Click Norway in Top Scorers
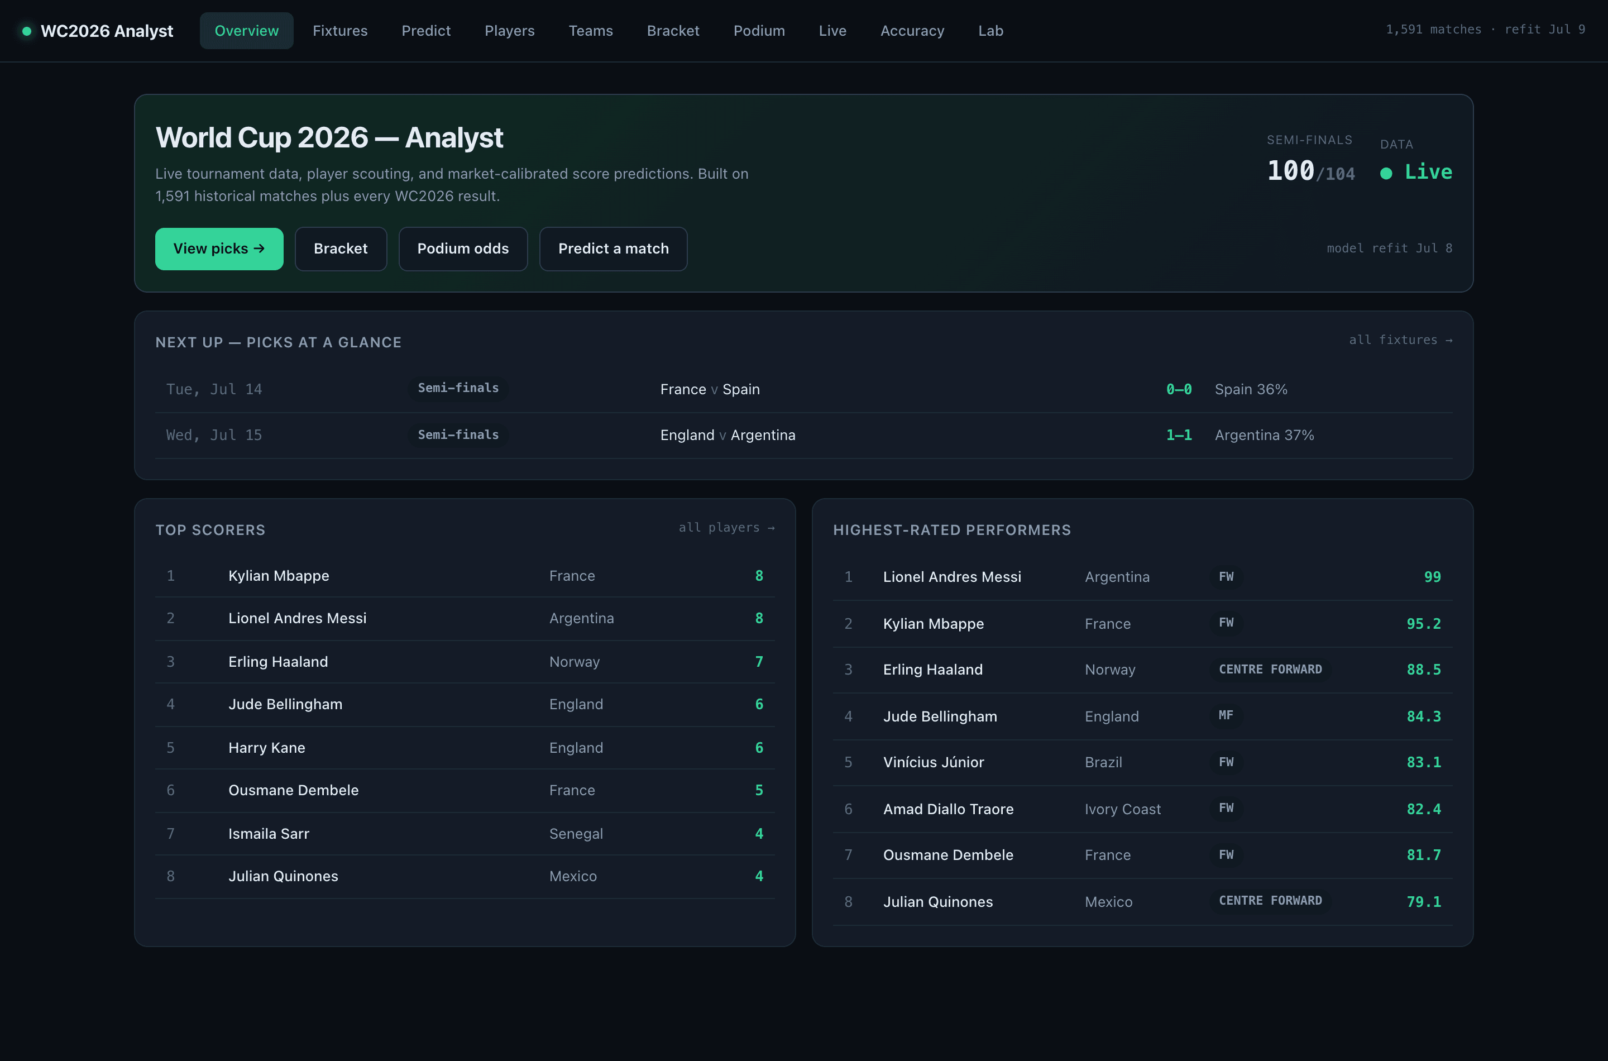This screenshot has width=1608, height=1061. point(575,662)
